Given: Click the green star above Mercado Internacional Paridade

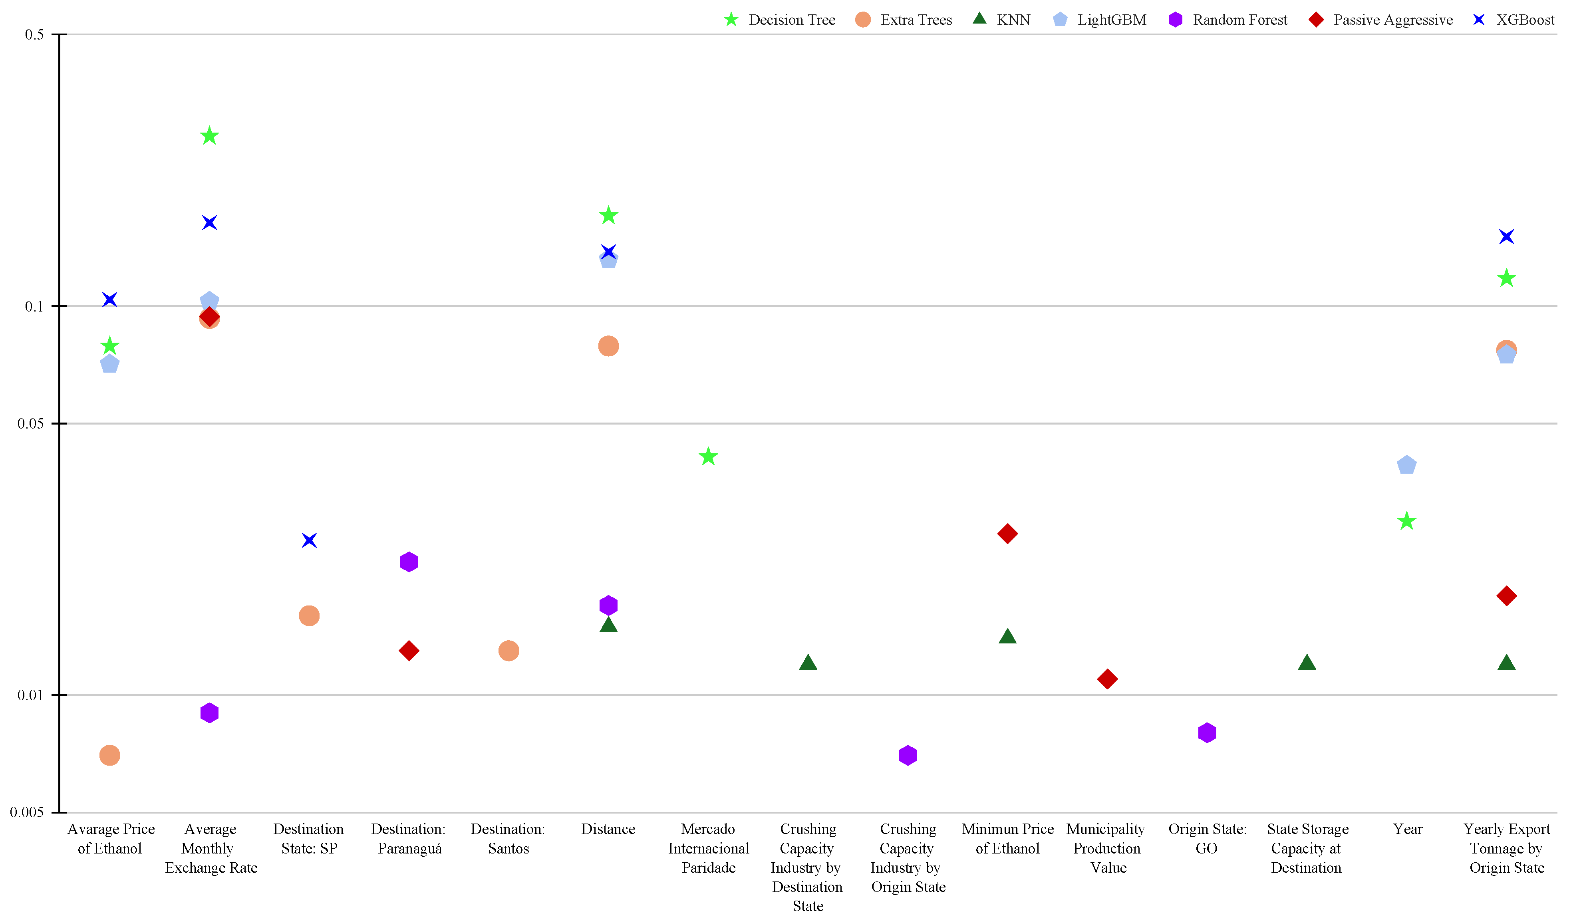Looking at the screenshot, I should (x=708, y=457).
